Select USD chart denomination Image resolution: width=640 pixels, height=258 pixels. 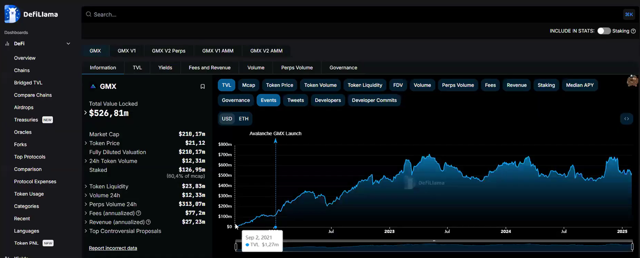coord(227,119)
